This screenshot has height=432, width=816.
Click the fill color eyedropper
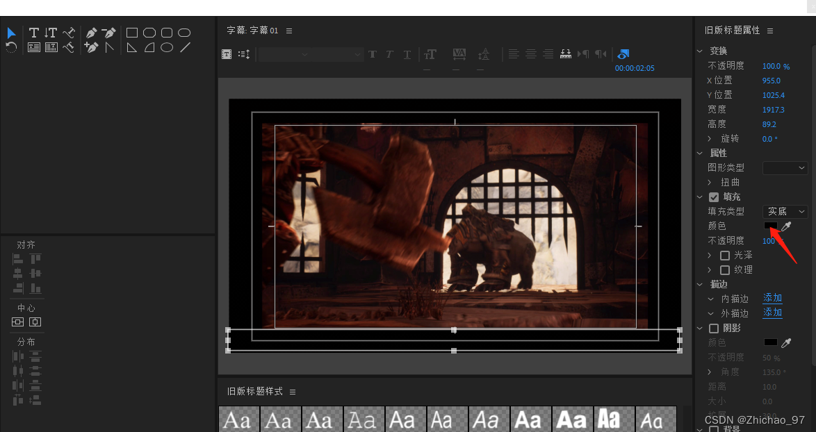(x=786, y=226)
